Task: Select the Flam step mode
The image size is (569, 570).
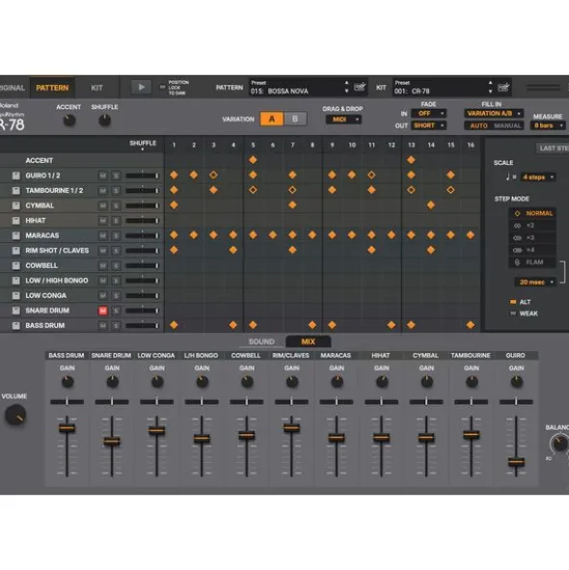Action: pyautogui.click(x=532, y=262)
